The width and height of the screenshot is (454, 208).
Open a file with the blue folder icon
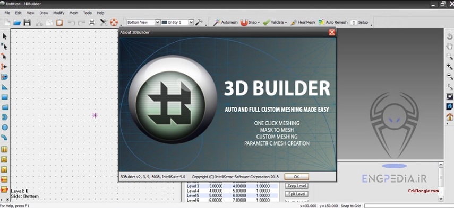(17, 22)
